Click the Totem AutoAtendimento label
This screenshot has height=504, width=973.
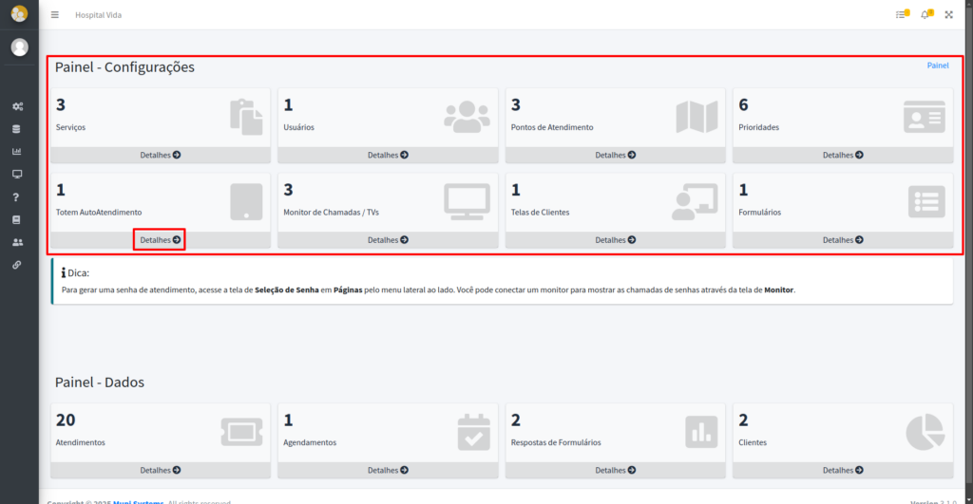[x=99, y=212]
